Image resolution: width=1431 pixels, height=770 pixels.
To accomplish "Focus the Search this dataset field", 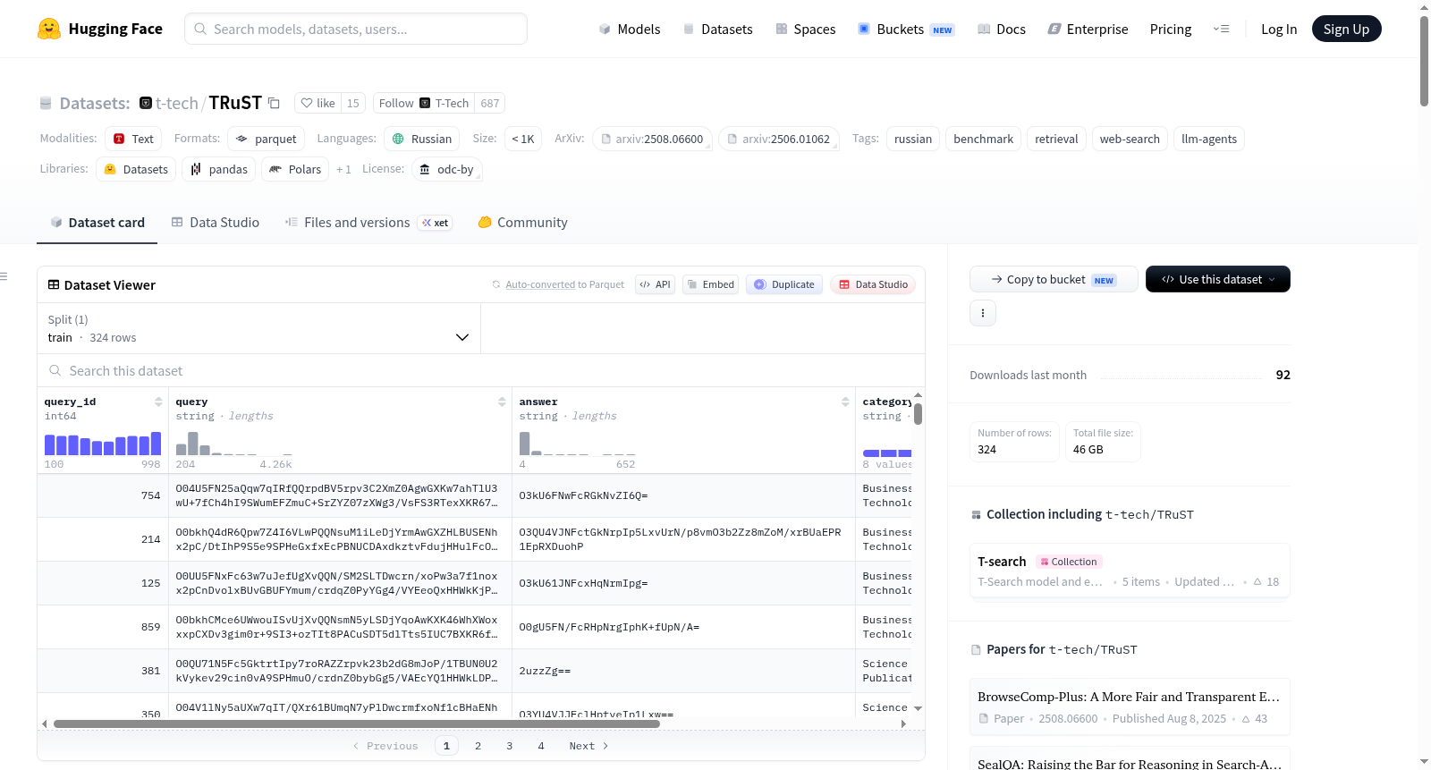I will pos(481,370).
